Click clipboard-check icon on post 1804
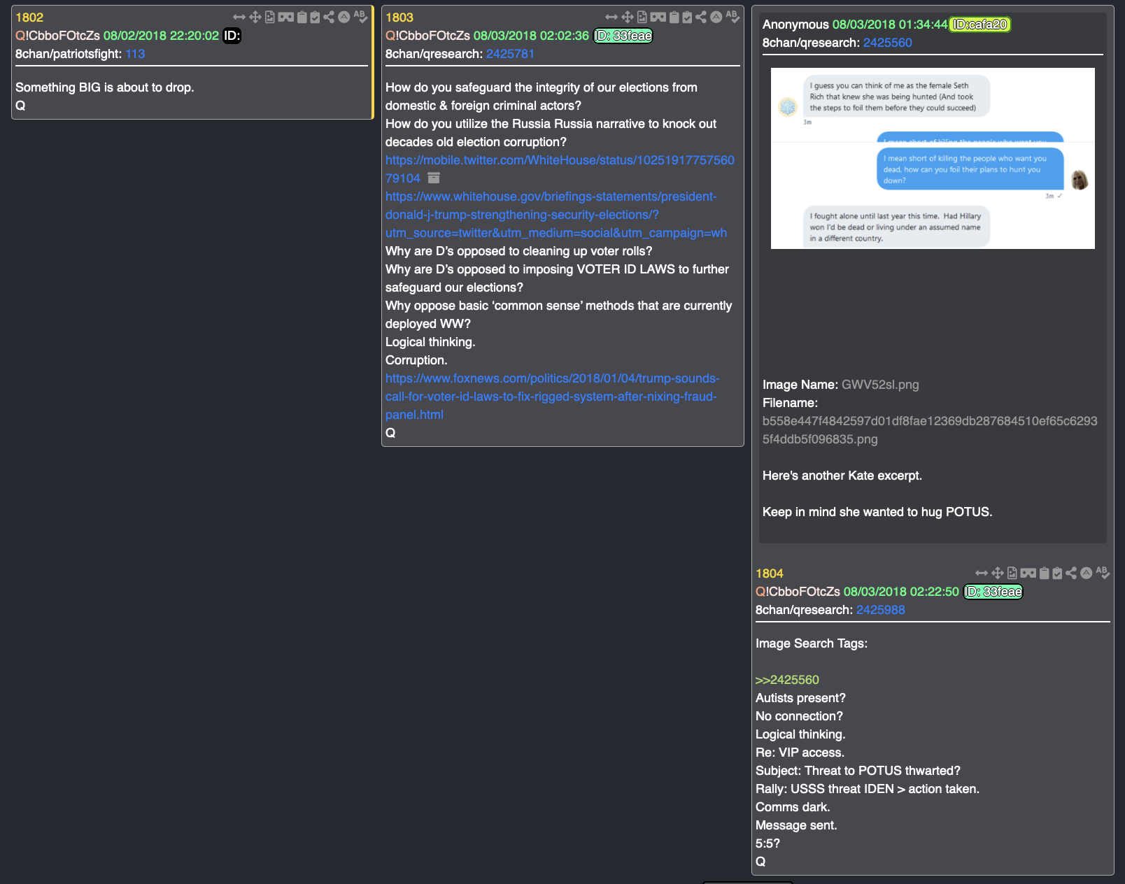The width and height of the screenshot is (1125, 884). point(1058,573)
